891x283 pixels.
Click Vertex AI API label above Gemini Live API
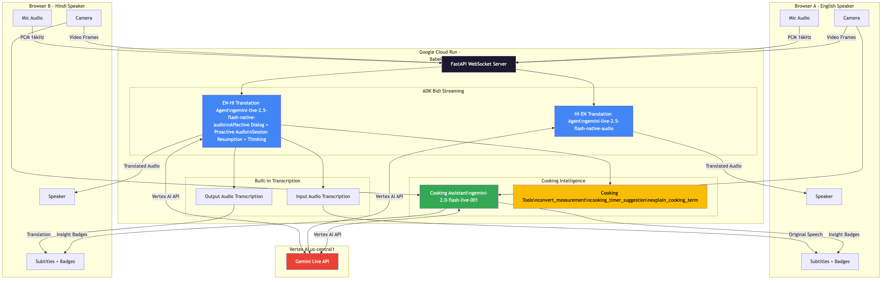pos(327,235)
